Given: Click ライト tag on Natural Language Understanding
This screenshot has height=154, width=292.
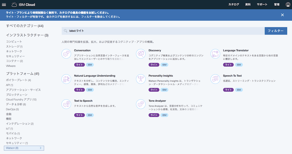Looking at the screenshot, I should 79,90.
